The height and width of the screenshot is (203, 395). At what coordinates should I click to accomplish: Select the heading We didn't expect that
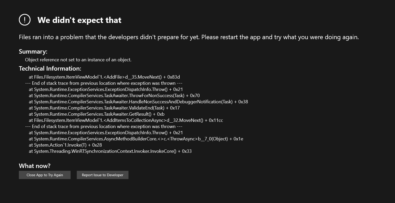(79, 20)
